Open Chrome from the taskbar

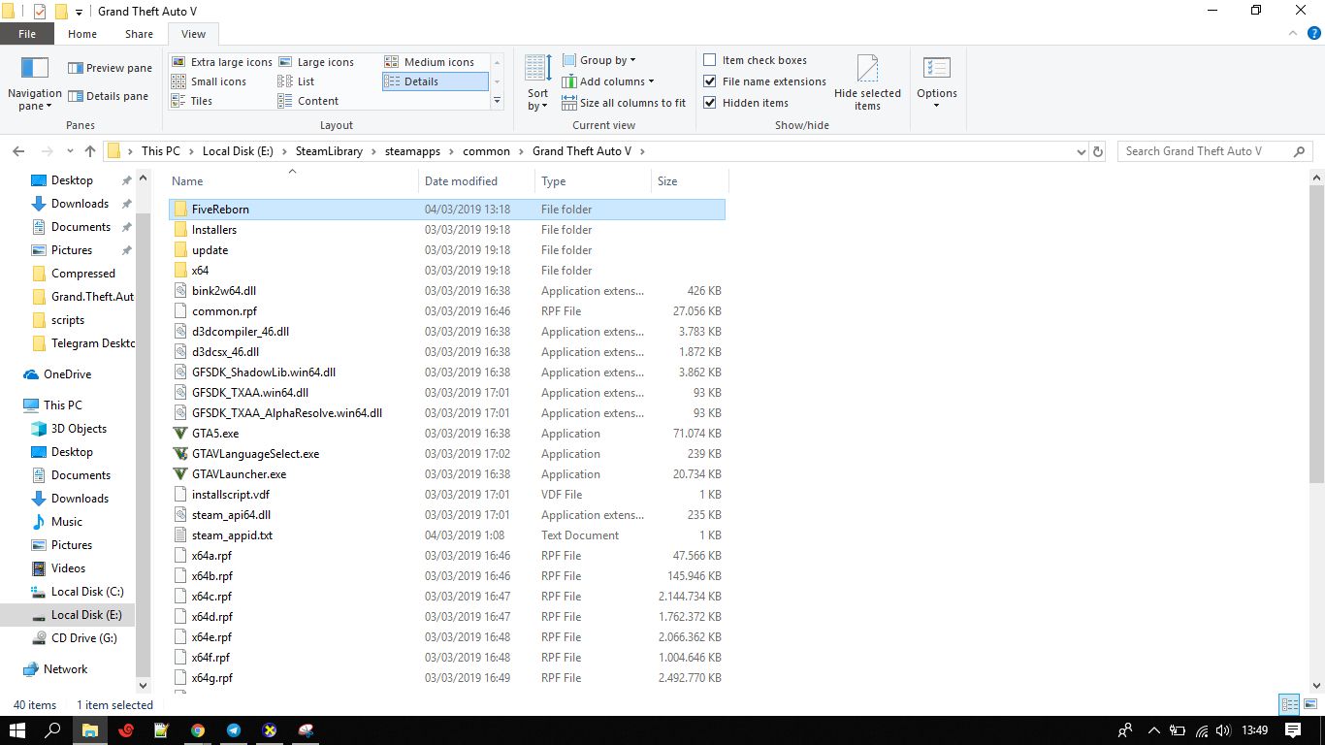pyautogui.click(x=198, y=730)
